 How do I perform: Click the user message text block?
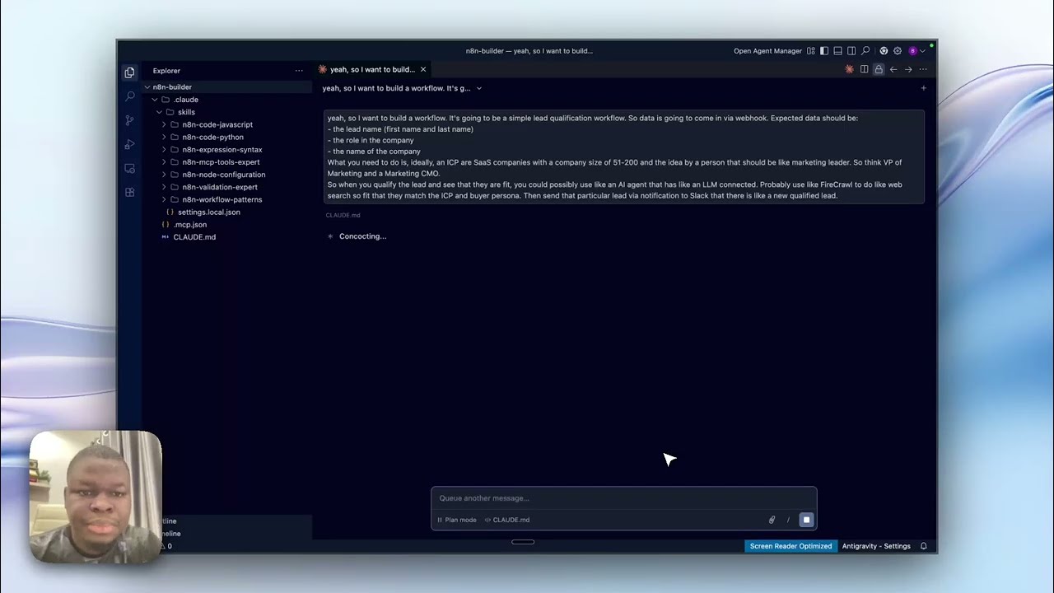pyautogui.click(x=623, y=156)
